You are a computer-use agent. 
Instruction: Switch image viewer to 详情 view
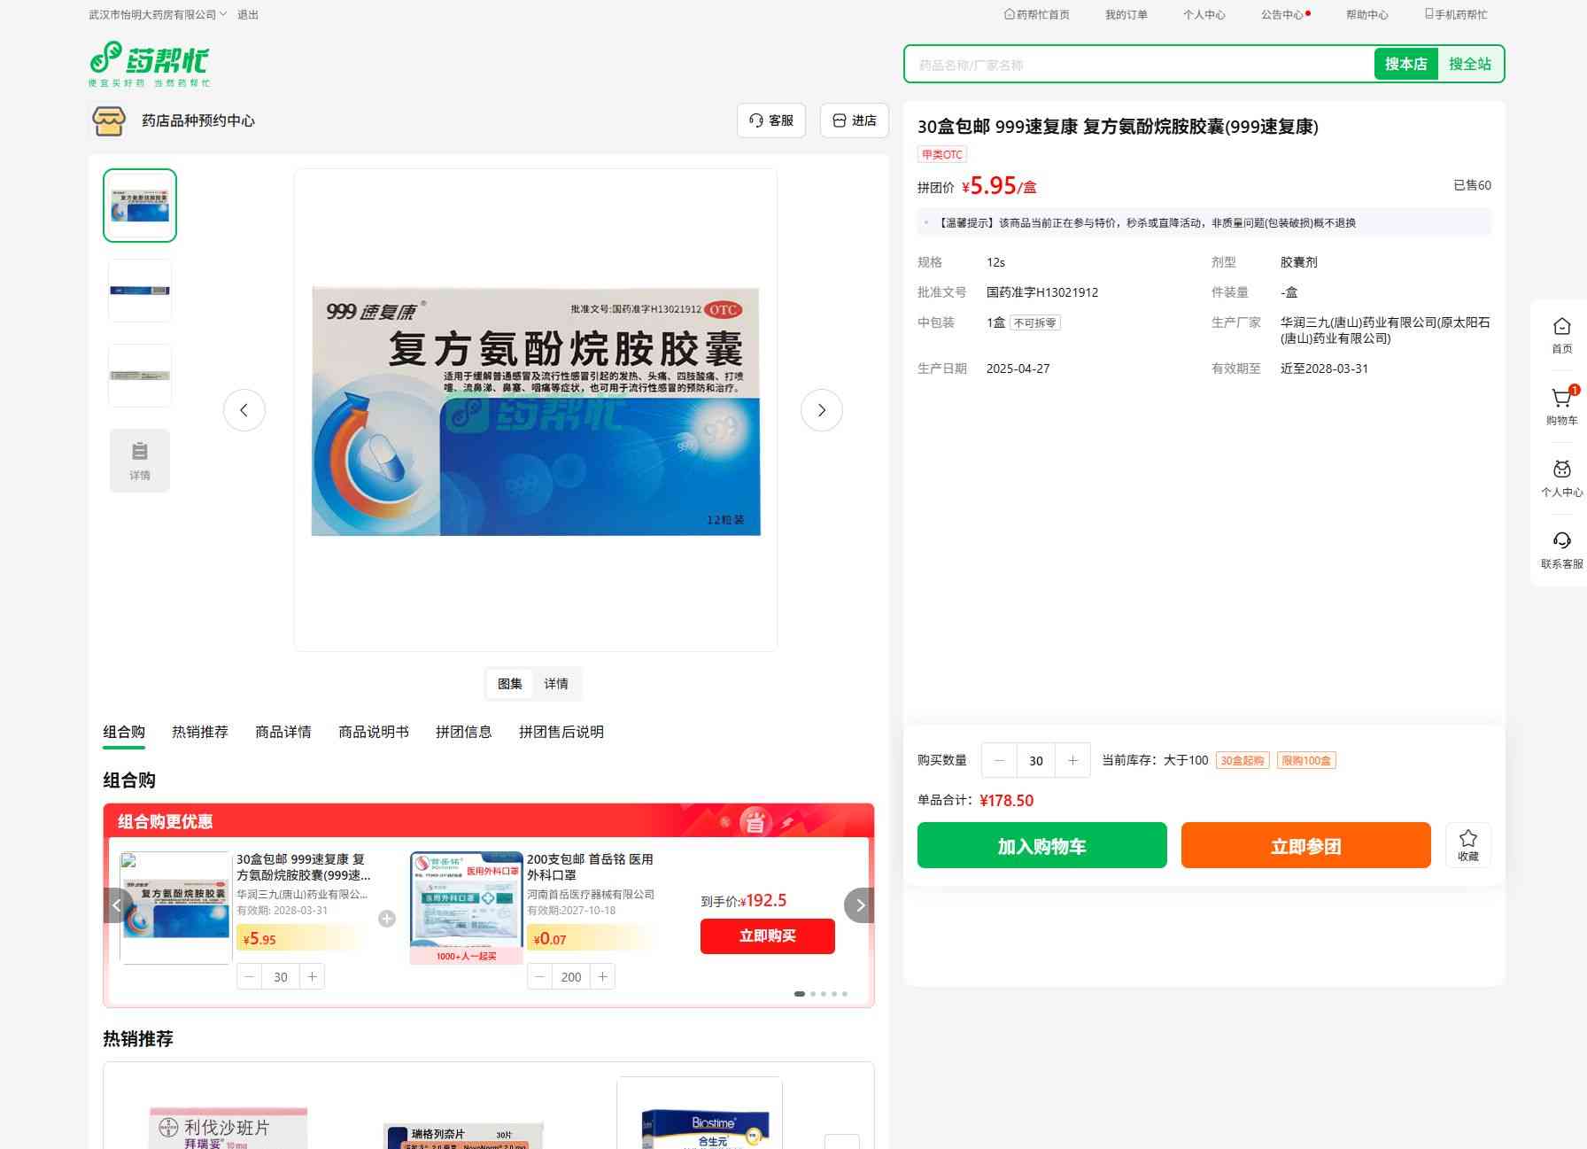[x=556, y=684]
